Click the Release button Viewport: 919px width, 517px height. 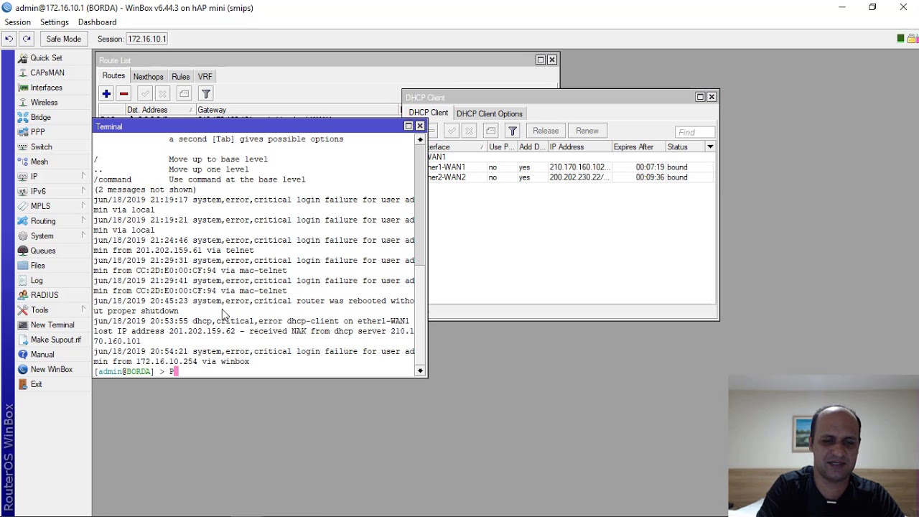(546, 131)
